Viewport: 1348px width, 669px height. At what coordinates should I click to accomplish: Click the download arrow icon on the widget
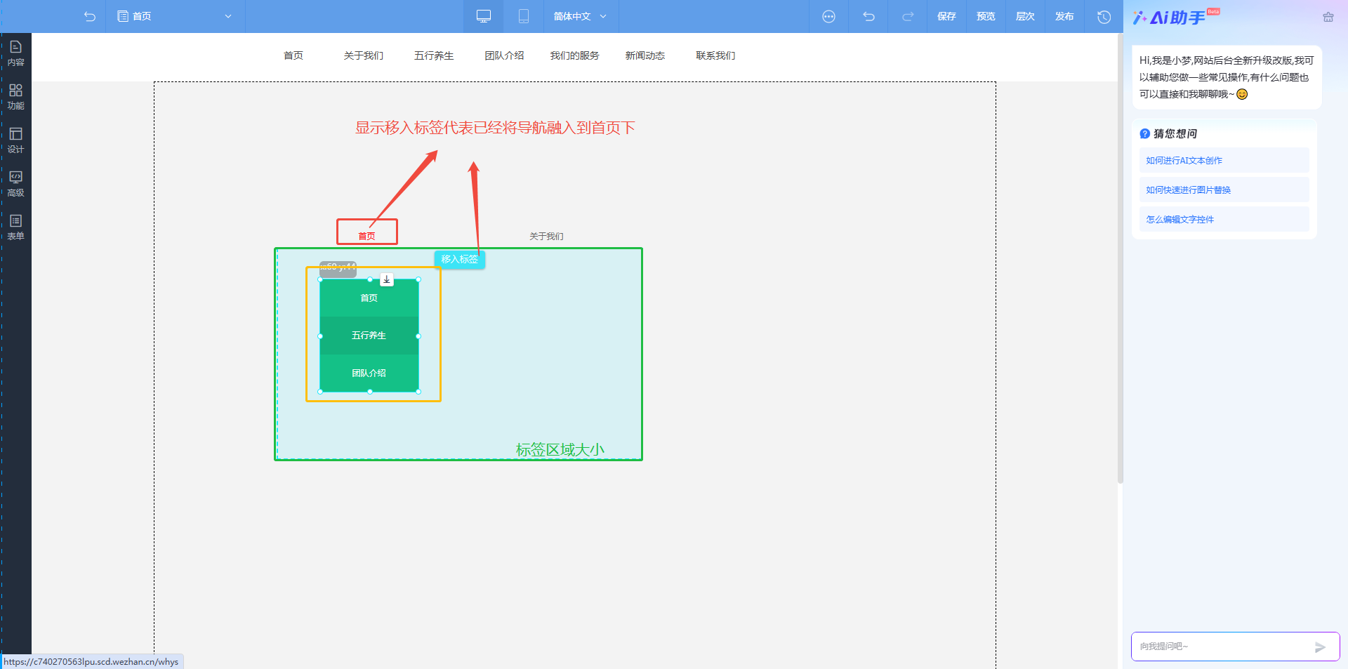click(386, 279)
